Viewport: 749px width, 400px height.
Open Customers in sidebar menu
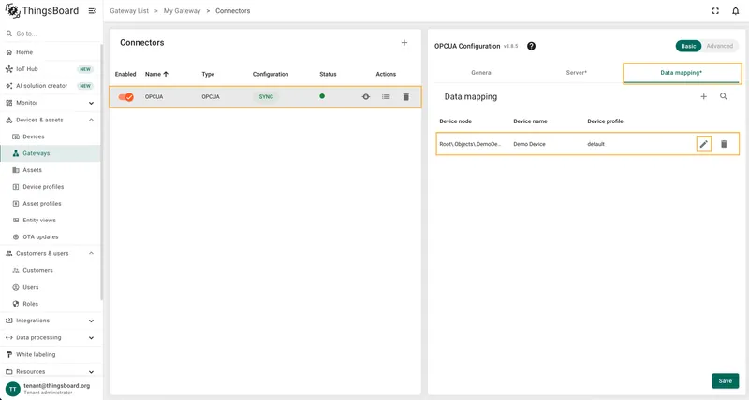pos(37,270)
